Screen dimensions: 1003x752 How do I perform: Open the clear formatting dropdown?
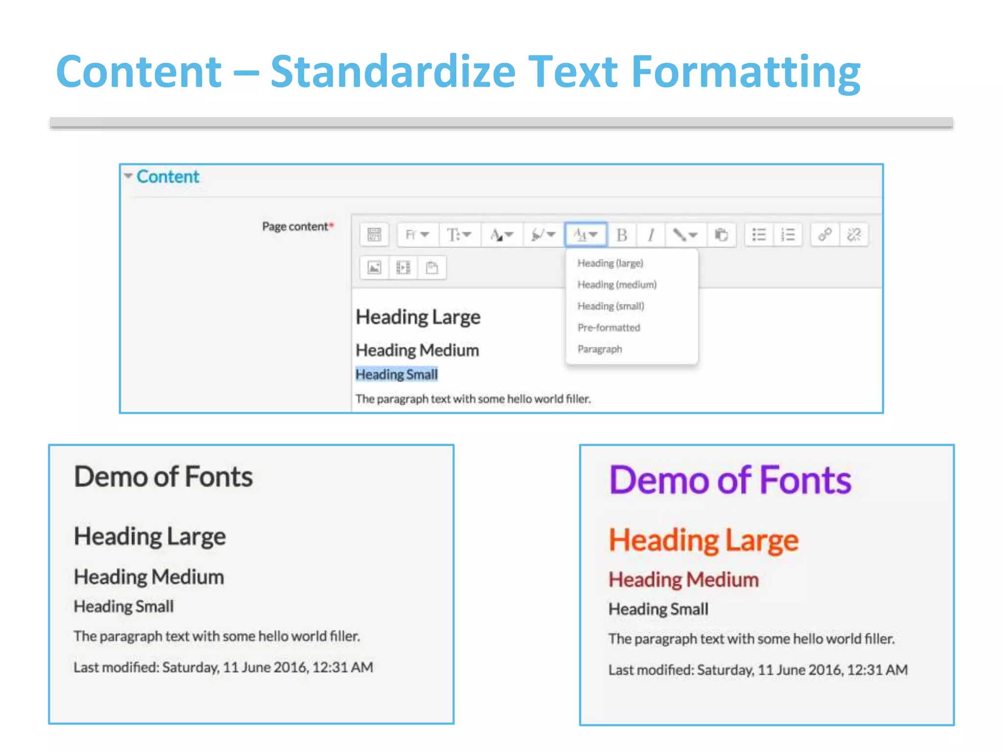click(x=686, y=235)
